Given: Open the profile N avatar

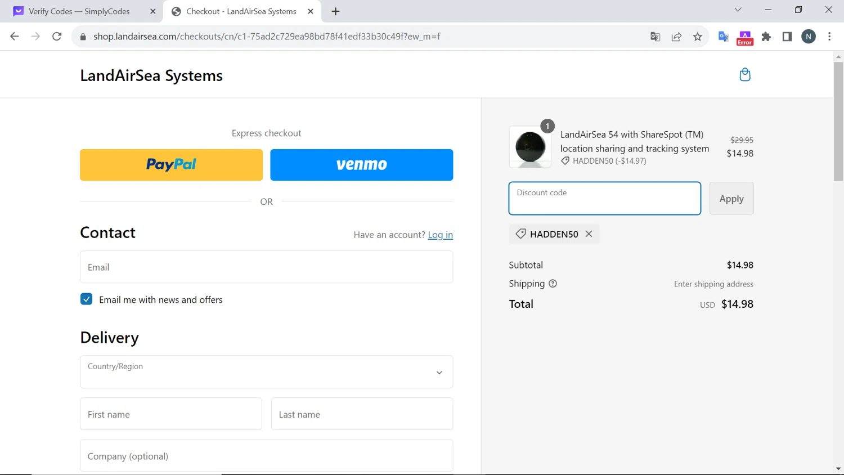Looking at the screenshot, I should (809, 37).
